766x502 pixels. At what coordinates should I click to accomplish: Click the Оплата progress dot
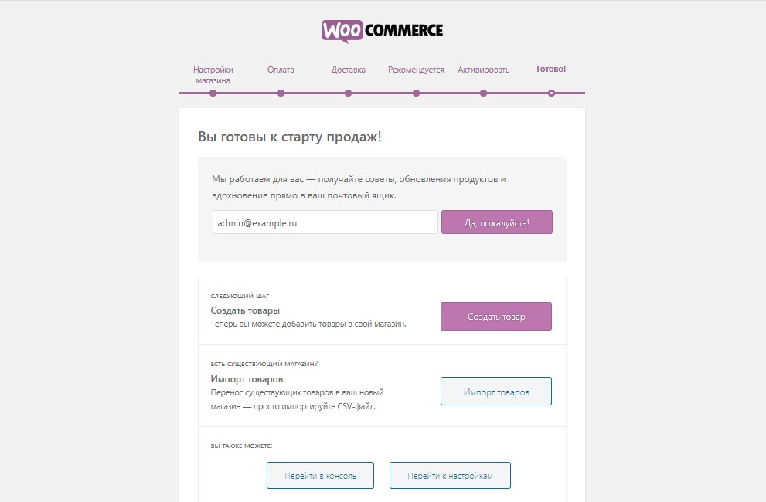click(281, 93)
